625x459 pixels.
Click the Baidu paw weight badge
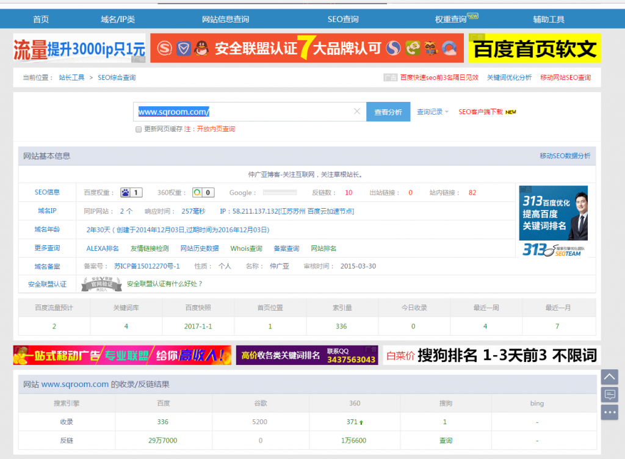click(131, 192)
